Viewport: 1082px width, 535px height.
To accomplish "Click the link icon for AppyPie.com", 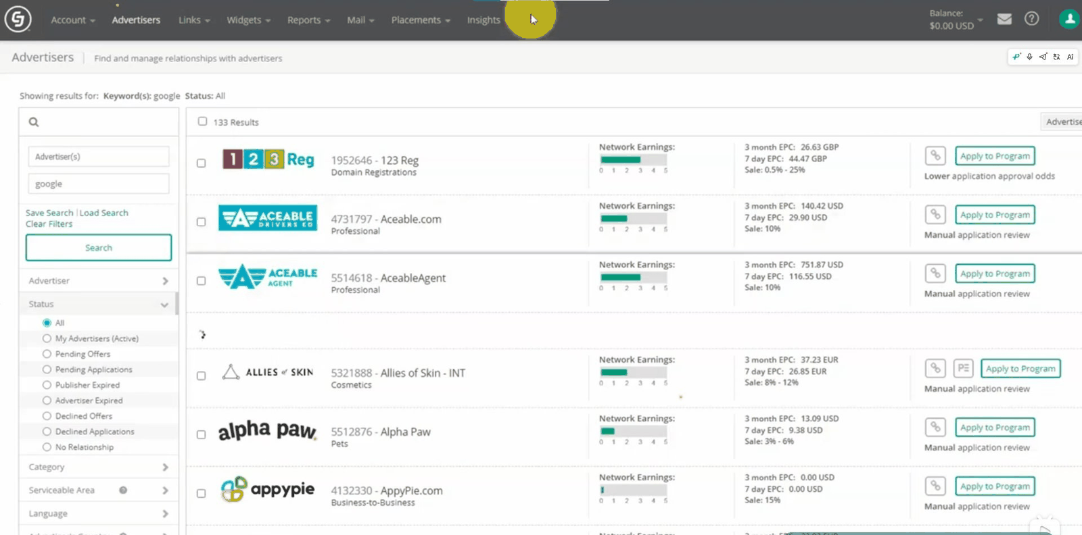I will click(935, 486).
